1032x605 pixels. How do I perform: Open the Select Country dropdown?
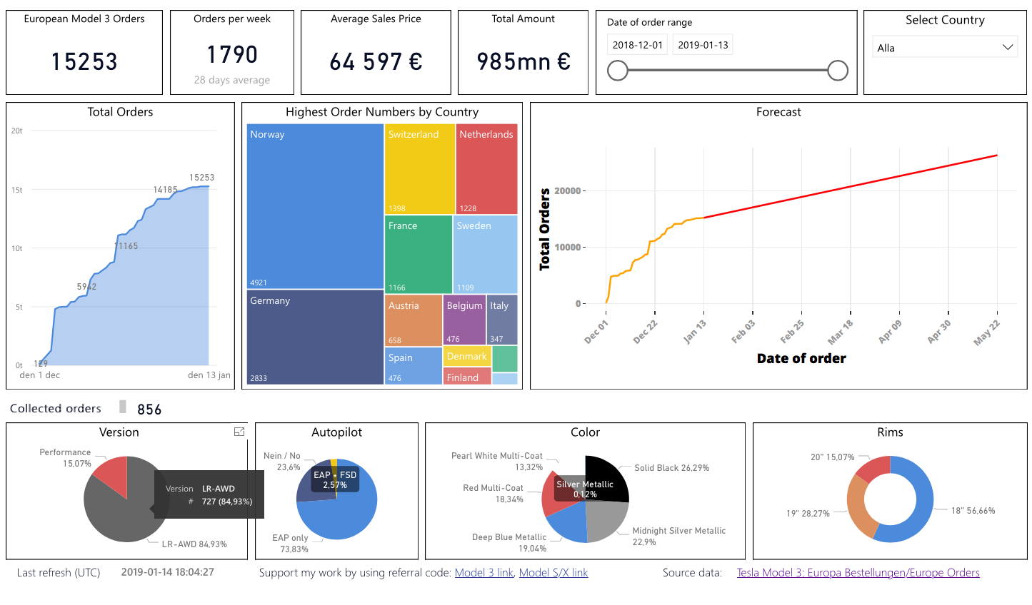pos(944,48)
